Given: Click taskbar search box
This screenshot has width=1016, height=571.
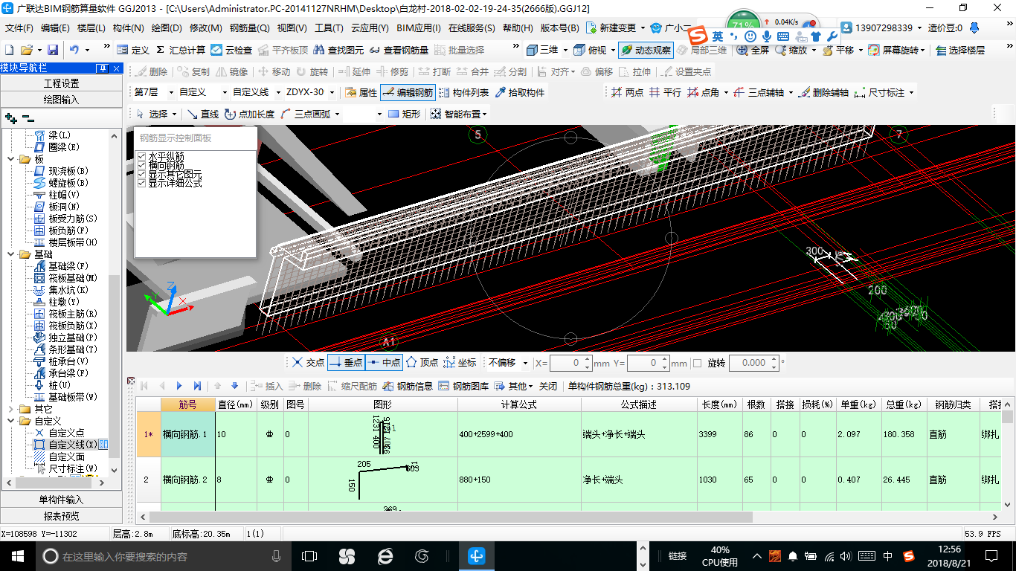Looking at the screenshot, I should click(164, 555).
